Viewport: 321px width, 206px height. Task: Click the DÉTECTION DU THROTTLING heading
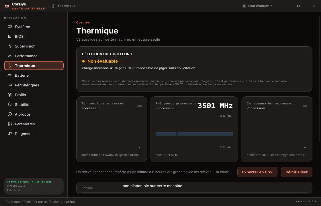(107, 54)
